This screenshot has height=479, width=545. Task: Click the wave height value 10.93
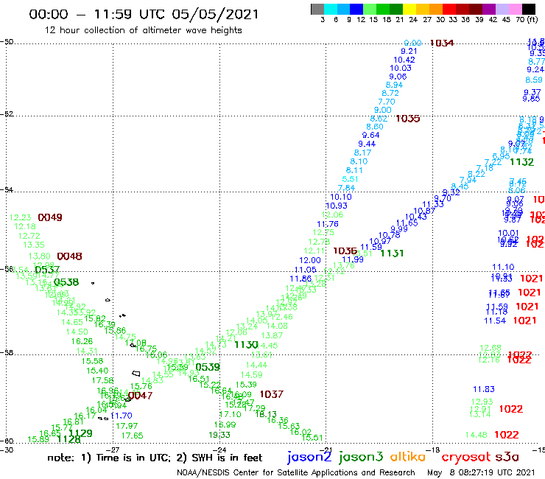337,206
